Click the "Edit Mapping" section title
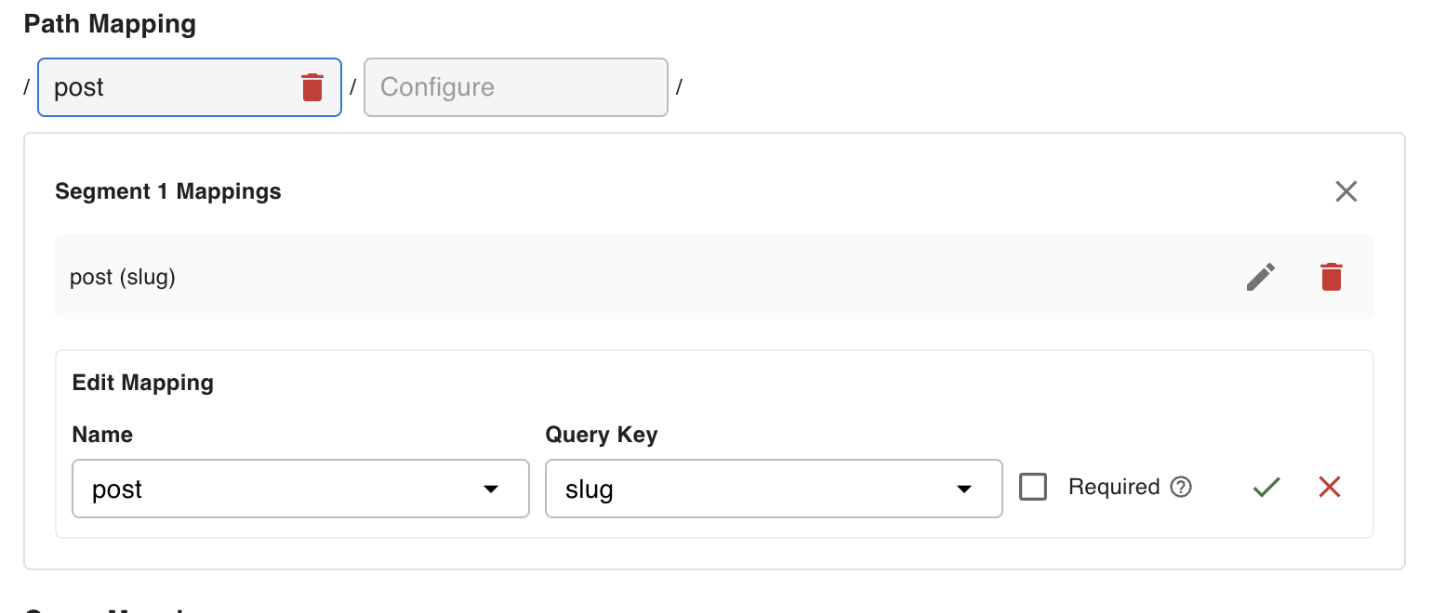Screen dimensions: 1432x613 (x=143, y=383)
